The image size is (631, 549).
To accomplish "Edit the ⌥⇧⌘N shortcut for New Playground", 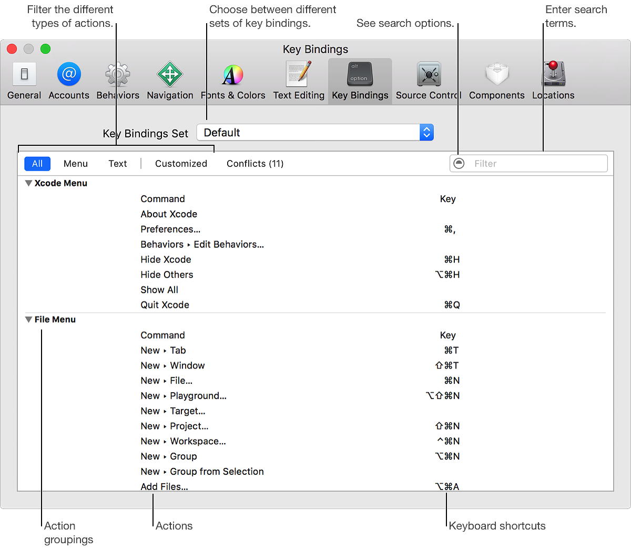I will tap(443, 396).
